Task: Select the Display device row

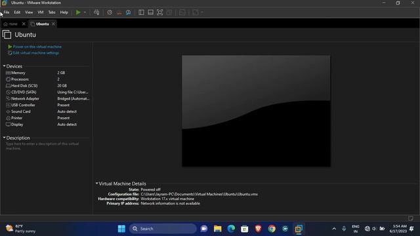Action: 47,125
